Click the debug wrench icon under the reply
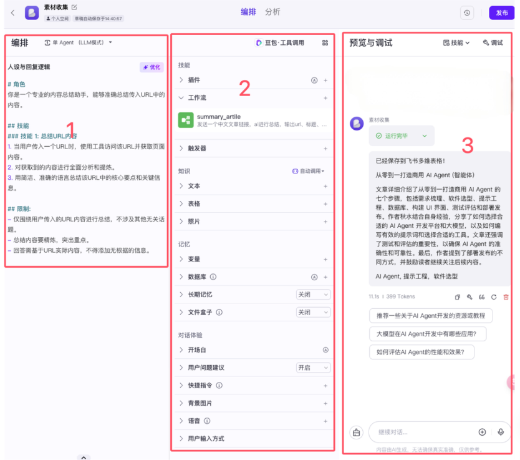 (469, 297)
